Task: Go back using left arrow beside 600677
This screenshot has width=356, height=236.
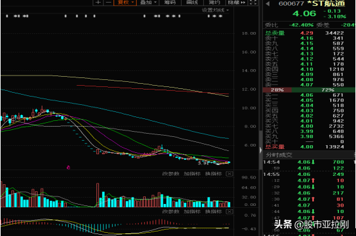Action: [267, 4]
